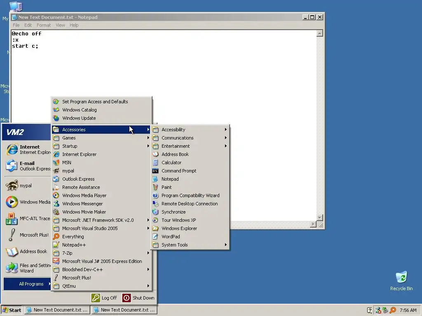Open Windows Explorer from Accessories
Viewport: 422px width, 316px height.
[x=190, y=228]
